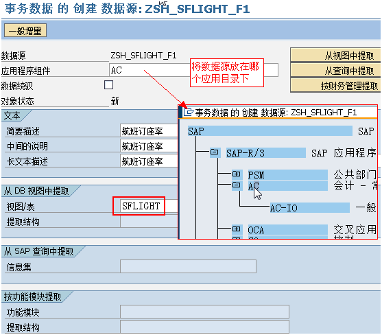The width and height of the screenshot is (382, 335).
Task: Click the 从查询中提取 button
Action: [335, 70]
